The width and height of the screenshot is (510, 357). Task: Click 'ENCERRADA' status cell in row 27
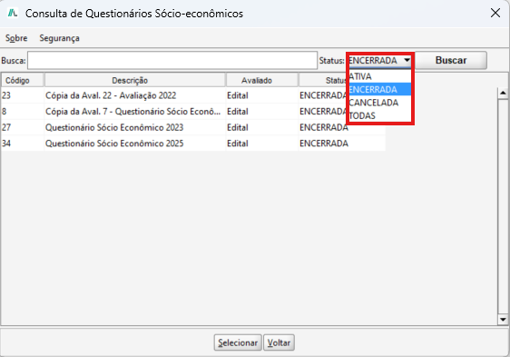(342, 127)
